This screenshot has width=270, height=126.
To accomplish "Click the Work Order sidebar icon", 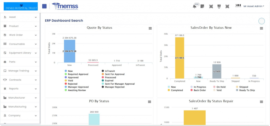I will pyautogui.click(x=5, y=35).
